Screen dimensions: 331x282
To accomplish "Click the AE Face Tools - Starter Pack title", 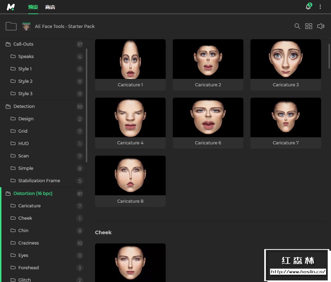I will click(x=65, y=26).
